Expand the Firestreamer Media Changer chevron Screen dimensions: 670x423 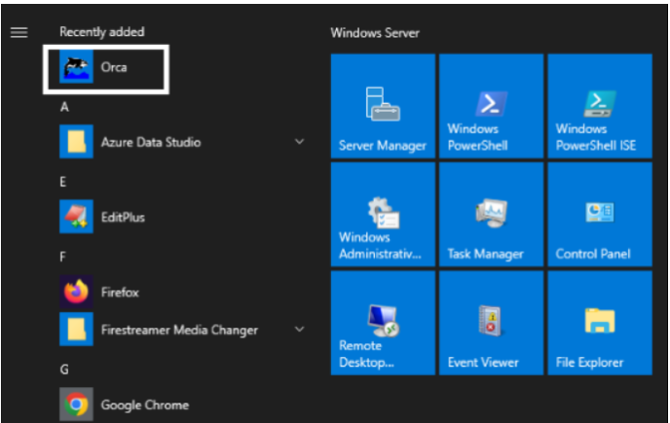click(300, 329)
